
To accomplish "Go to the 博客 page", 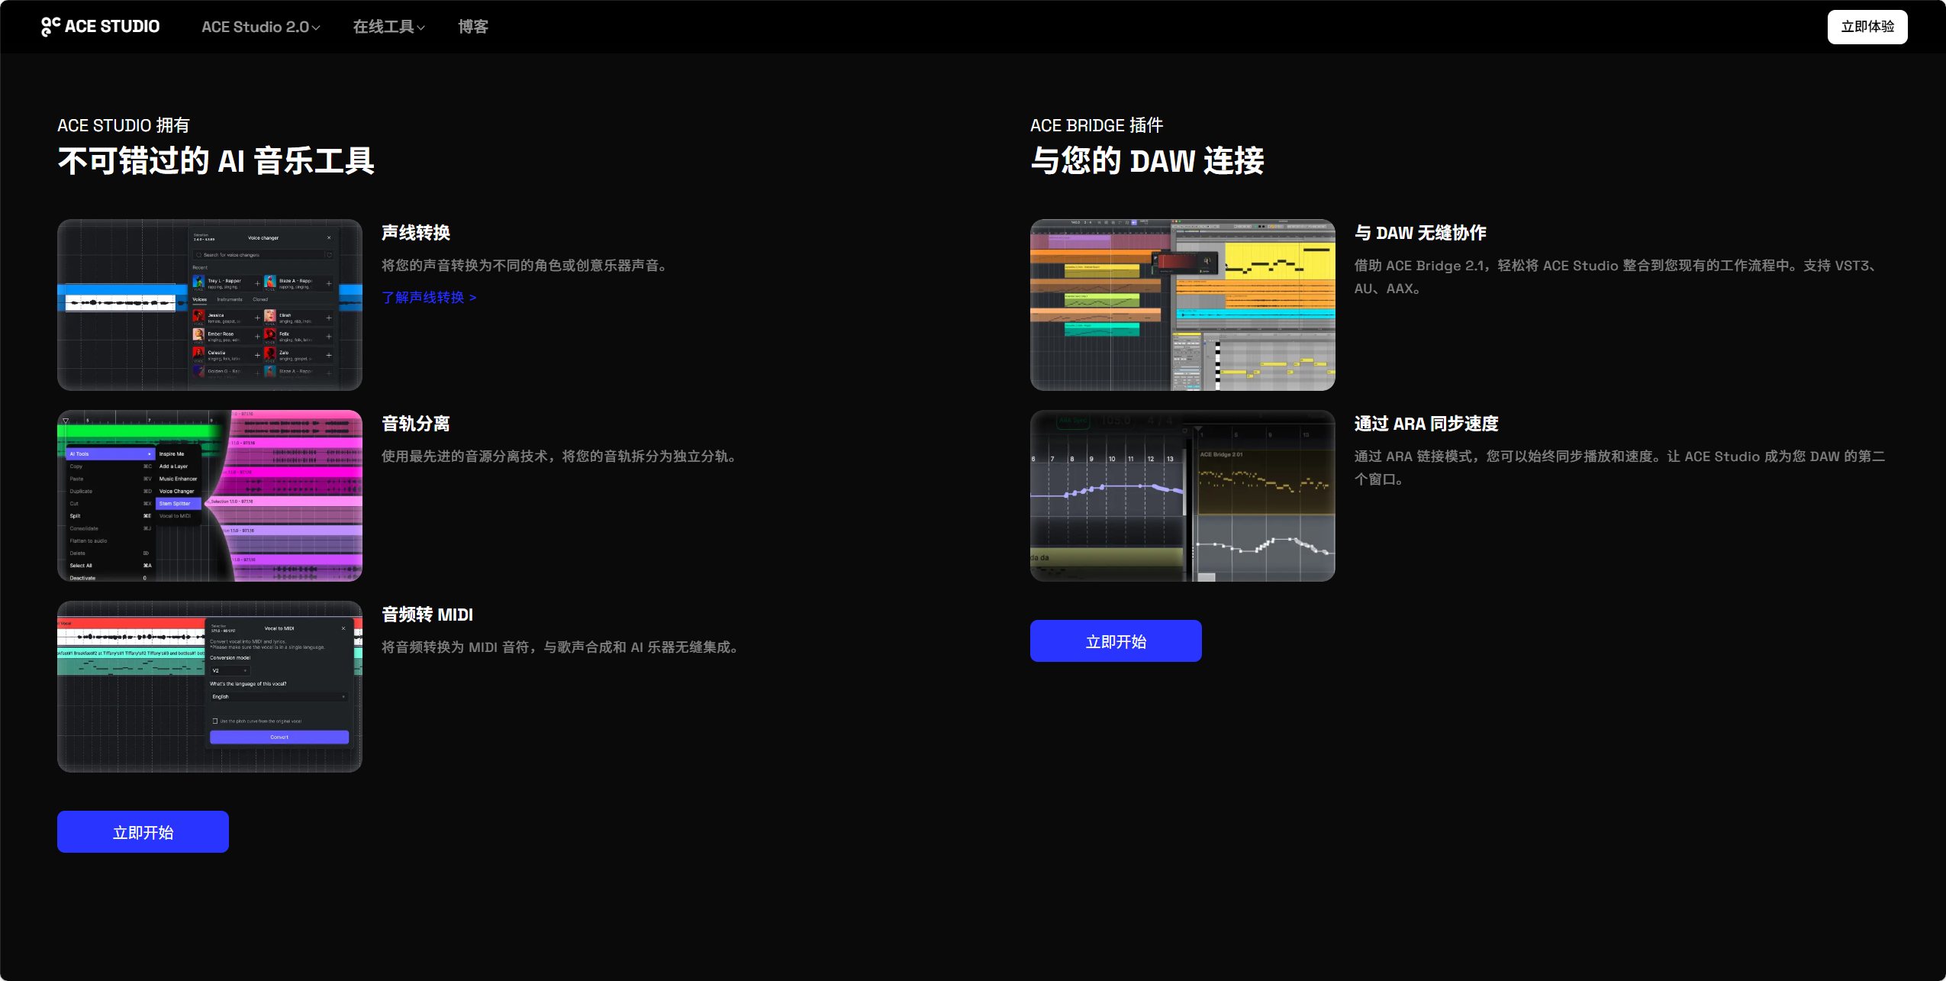I will coord(473,27).
